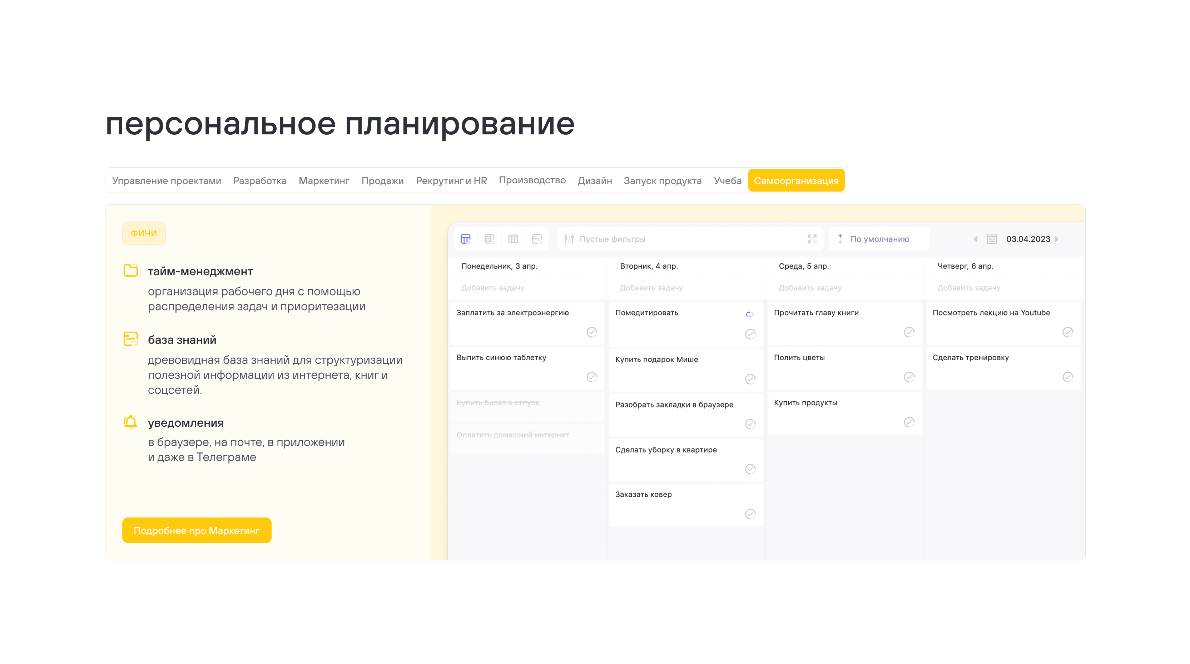This screenshot has height=664, width=1190.
Task: Click the Самоорганизация yellow tab button
Action: click(796, 181)
